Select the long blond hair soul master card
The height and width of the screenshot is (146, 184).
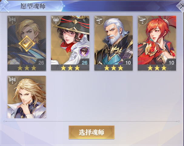27,97
